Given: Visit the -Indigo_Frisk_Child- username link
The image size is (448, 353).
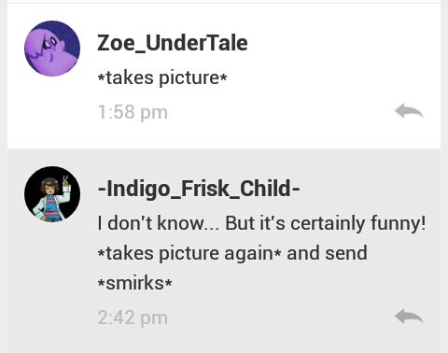Looking at the screenshot, I should [199, 189].
